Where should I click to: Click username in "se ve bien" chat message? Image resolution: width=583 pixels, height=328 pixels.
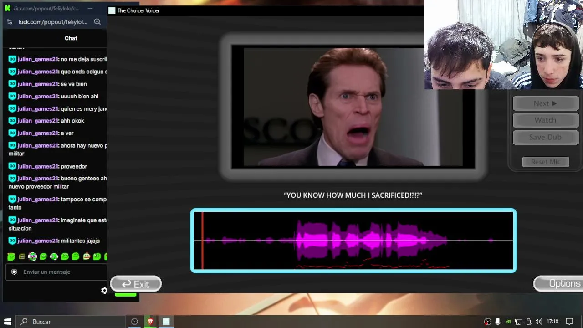[x=38, y=84]
